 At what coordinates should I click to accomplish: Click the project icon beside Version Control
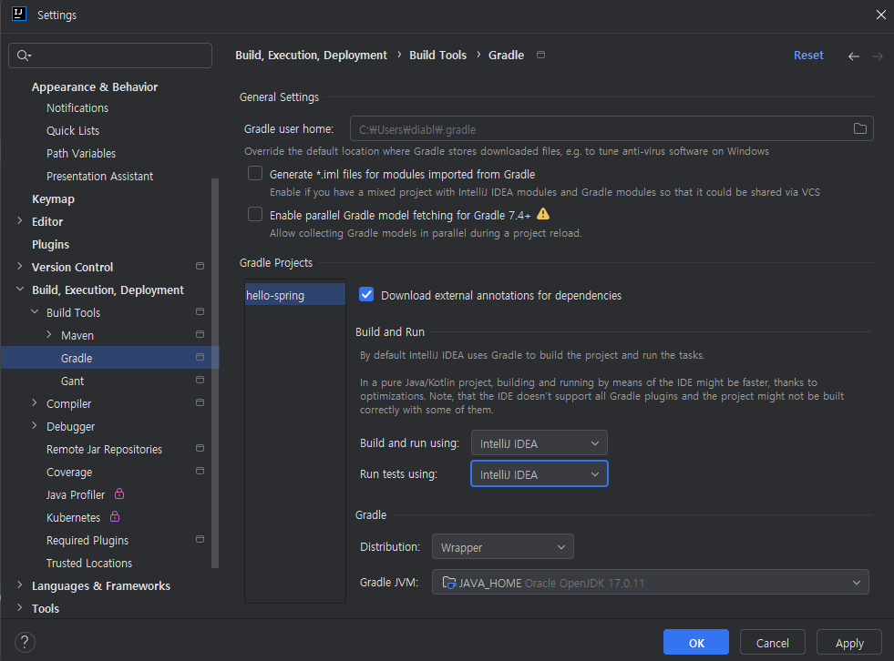(x=200, y=266)
